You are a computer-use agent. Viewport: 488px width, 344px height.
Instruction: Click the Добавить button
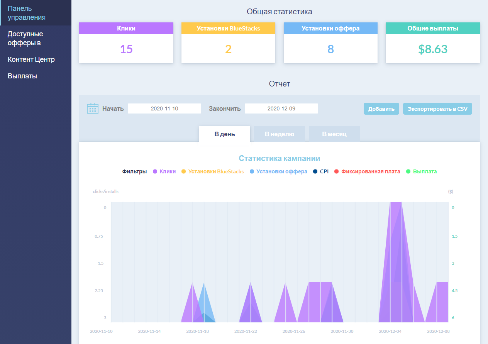(x=381, y=109)
